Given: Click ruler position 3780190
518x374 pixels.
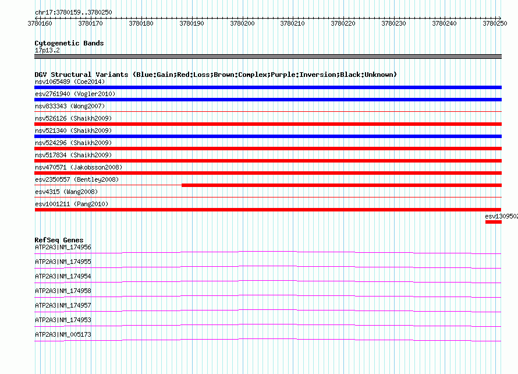Looking at the screenshot, I should (191, 23).
